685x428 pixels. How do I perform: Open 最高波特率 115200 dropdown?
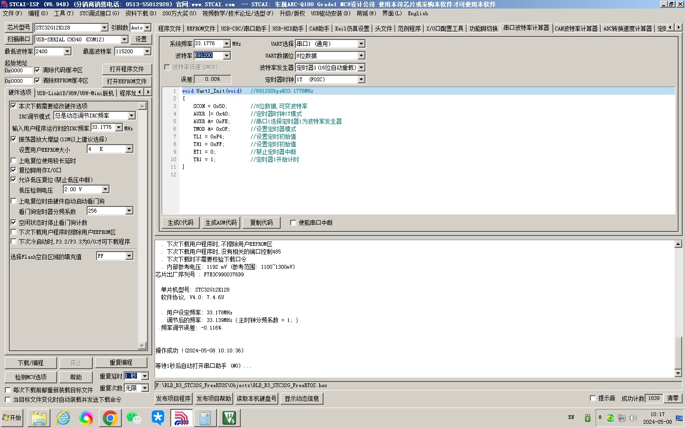(x=147, y=51)
